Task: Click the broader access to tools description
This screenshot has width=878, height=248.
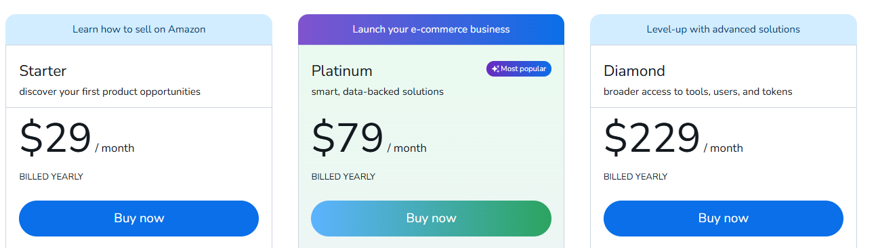Action: pyautogui.click(x=698, y=91)
